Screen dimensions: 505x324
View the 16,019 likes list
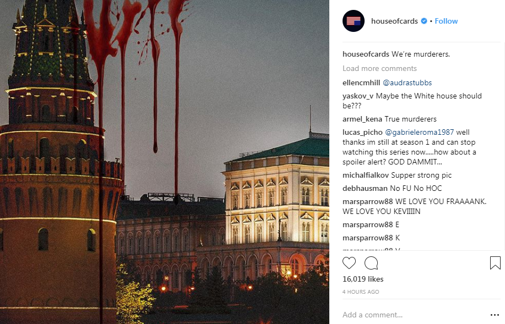click(363, 279)
